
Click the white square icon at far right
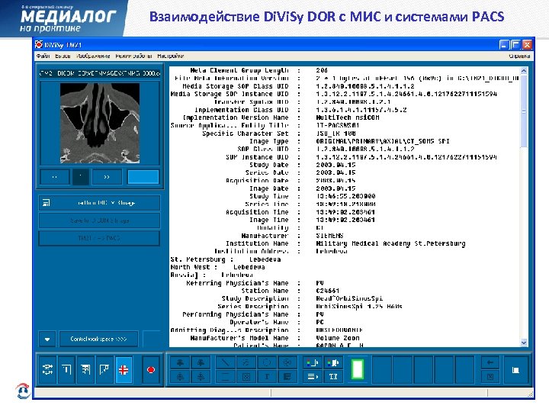[x=515, y=370]
